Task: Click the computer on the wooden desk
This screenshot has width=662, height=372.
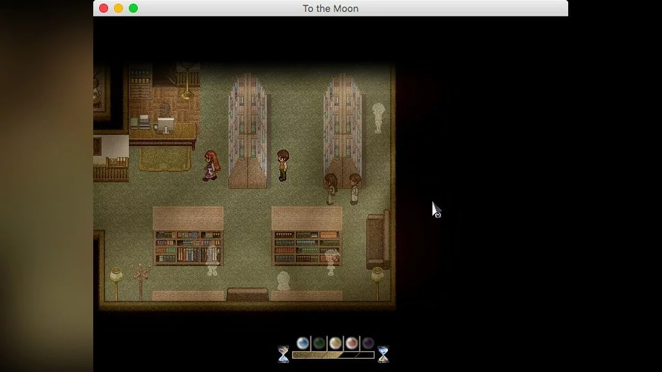Action: (x=165, y=126)
